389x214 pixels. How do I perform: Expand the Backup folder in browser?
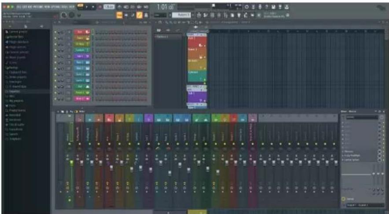coord(12,67)
